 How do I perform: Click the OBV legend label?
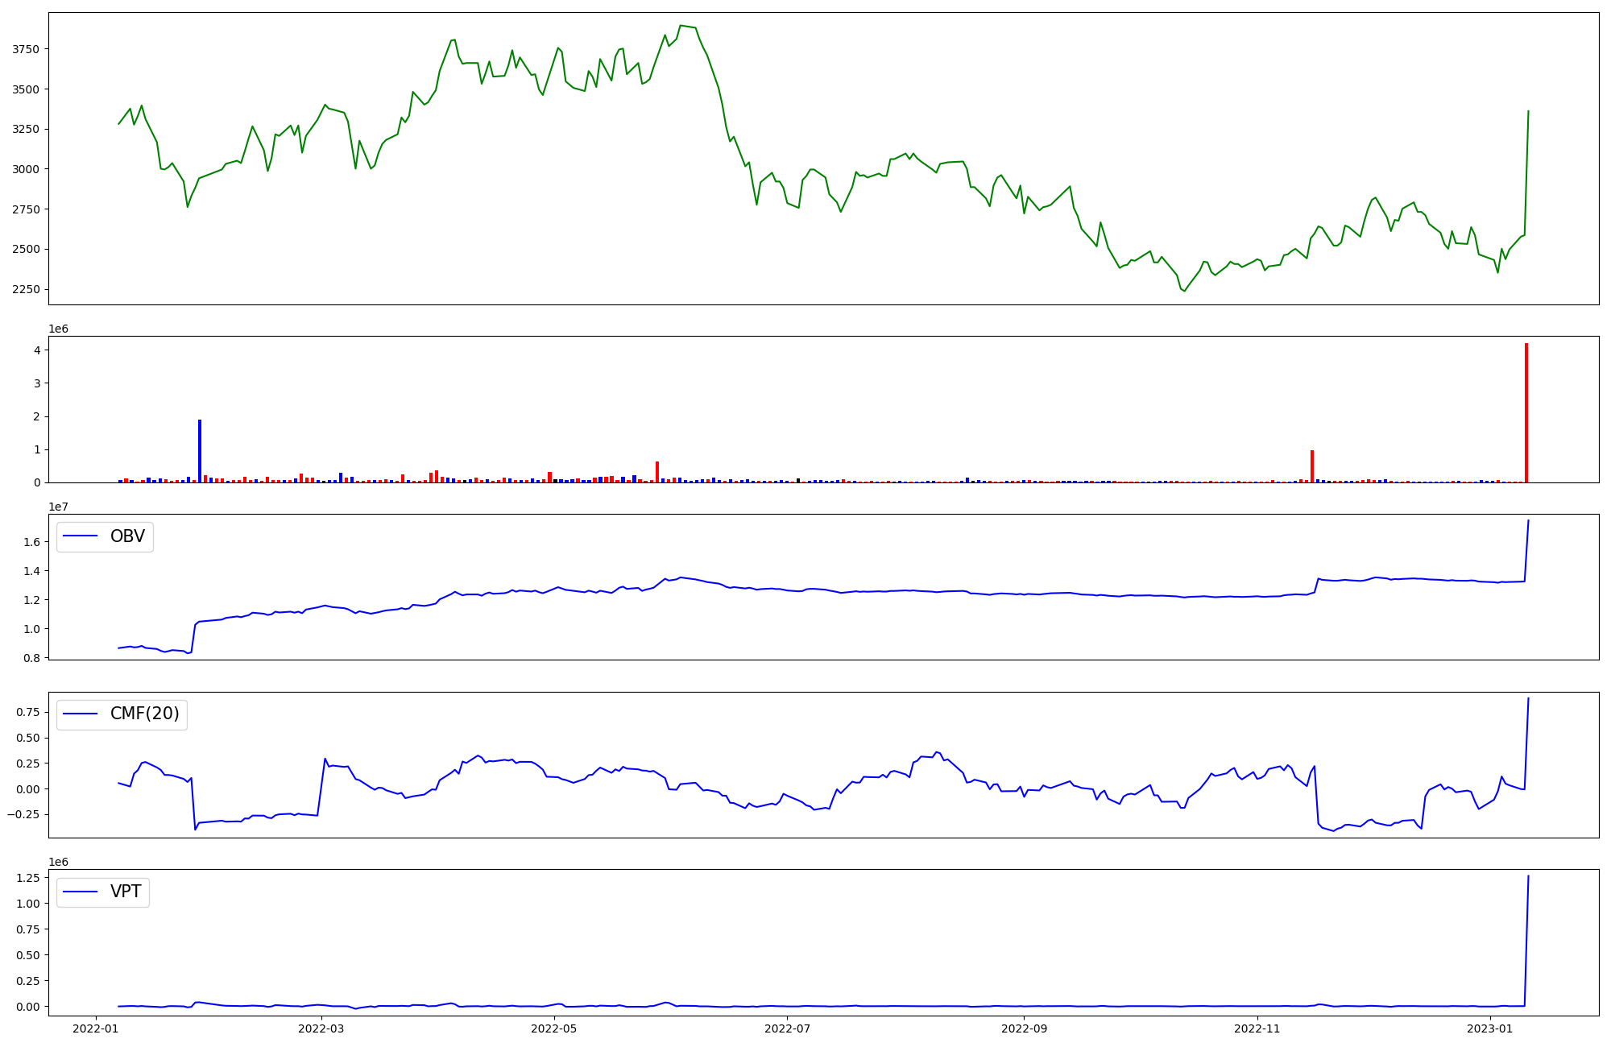point(127,536)
